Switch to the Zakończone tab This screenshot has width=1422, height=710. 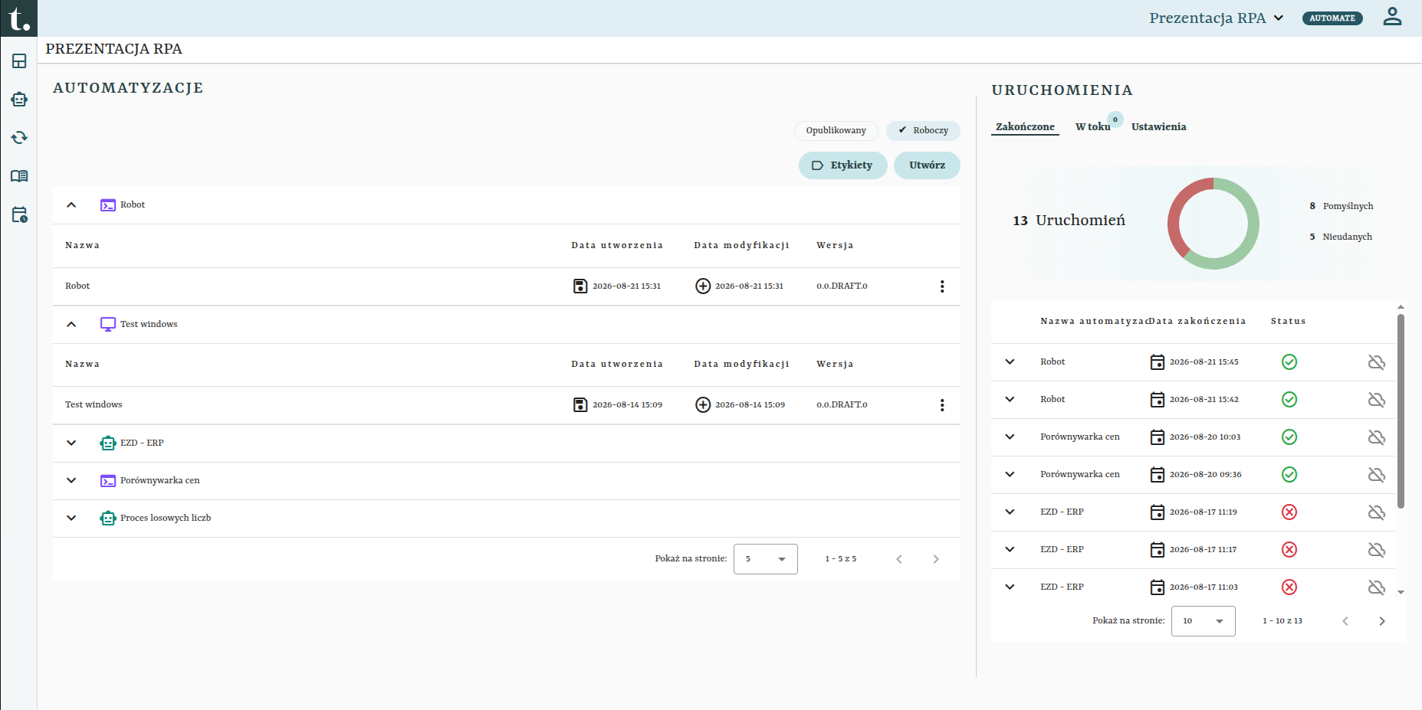coord(1025,127)
